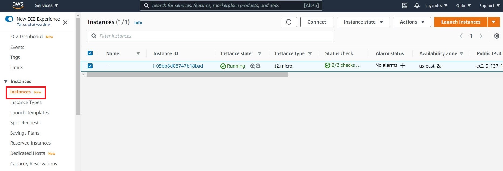Open the Ohio region selector
Viewport: 503px width, 171px height.
click(x=463, y=6)
